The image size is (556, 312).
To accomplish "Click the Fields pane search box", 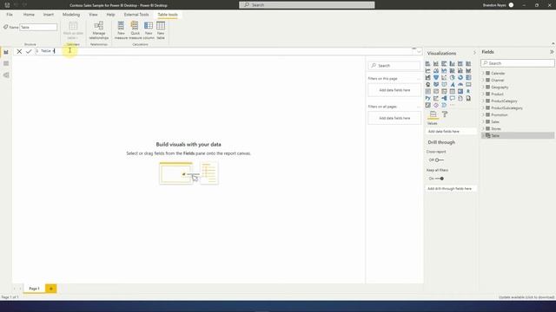I will tap(518, 63).
